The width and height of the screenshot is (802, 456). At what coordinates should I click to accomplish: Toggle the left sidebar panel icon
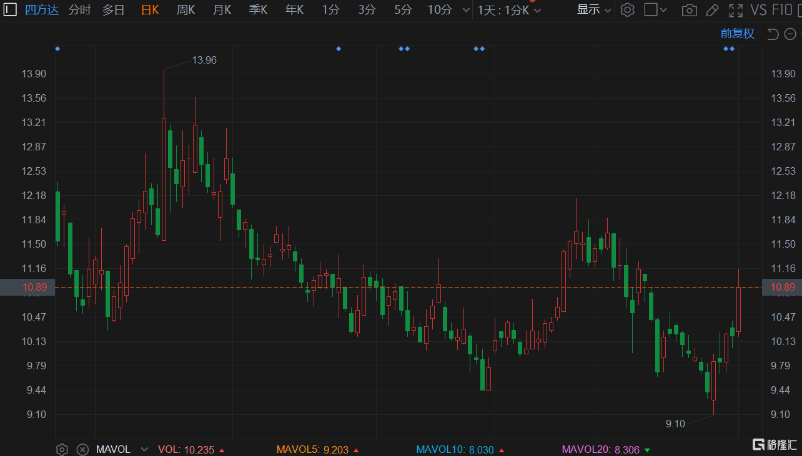coord(11,9)
